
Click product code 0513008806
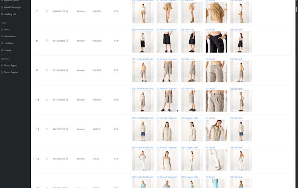tap(59, 70)
